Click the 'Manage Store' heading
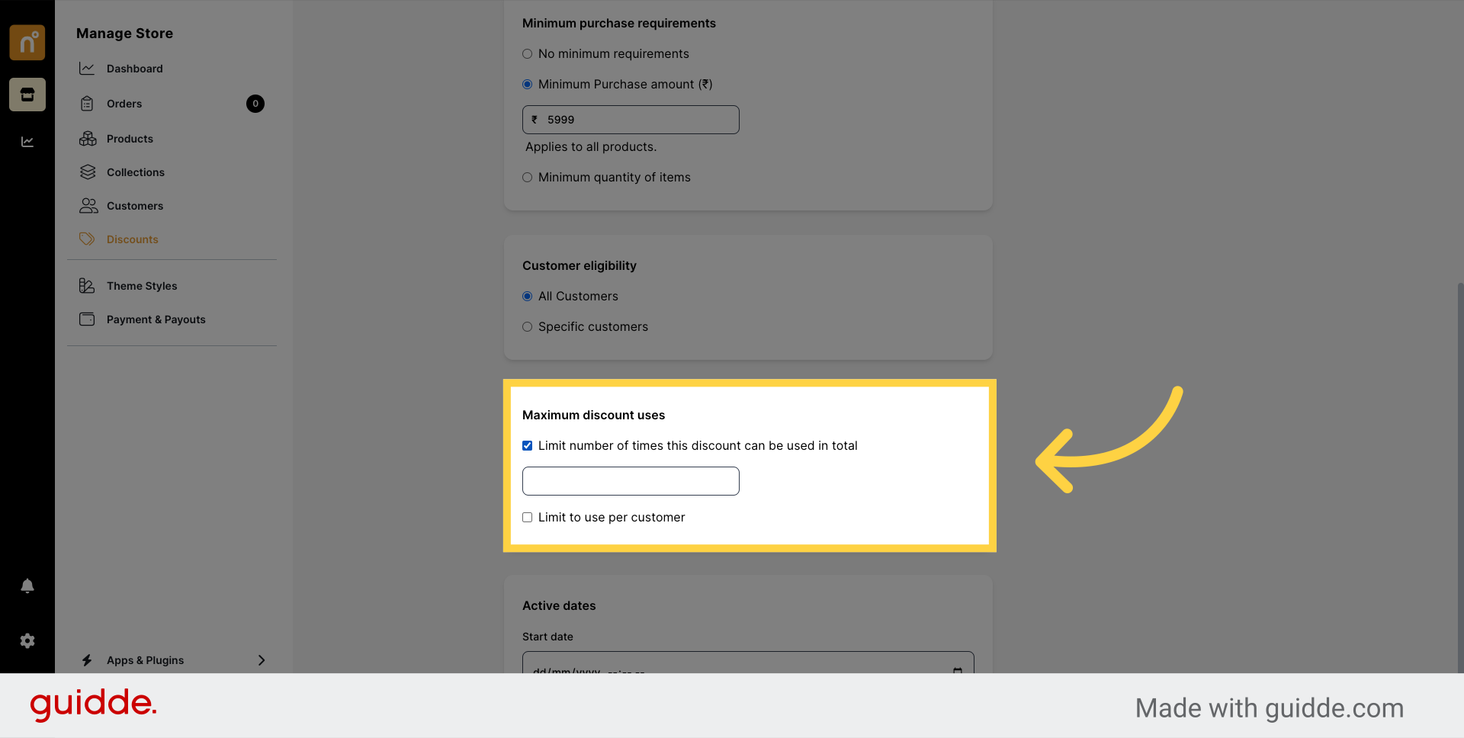1464x738 pixels. [x=124, y=34]
